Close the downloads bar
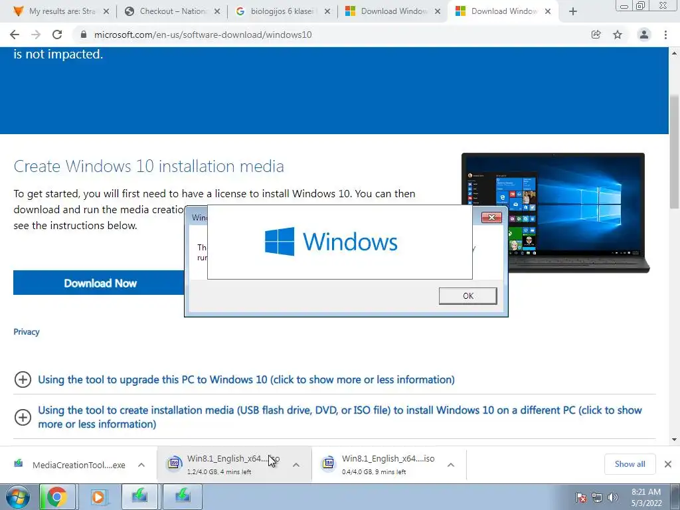 (668, 464)
